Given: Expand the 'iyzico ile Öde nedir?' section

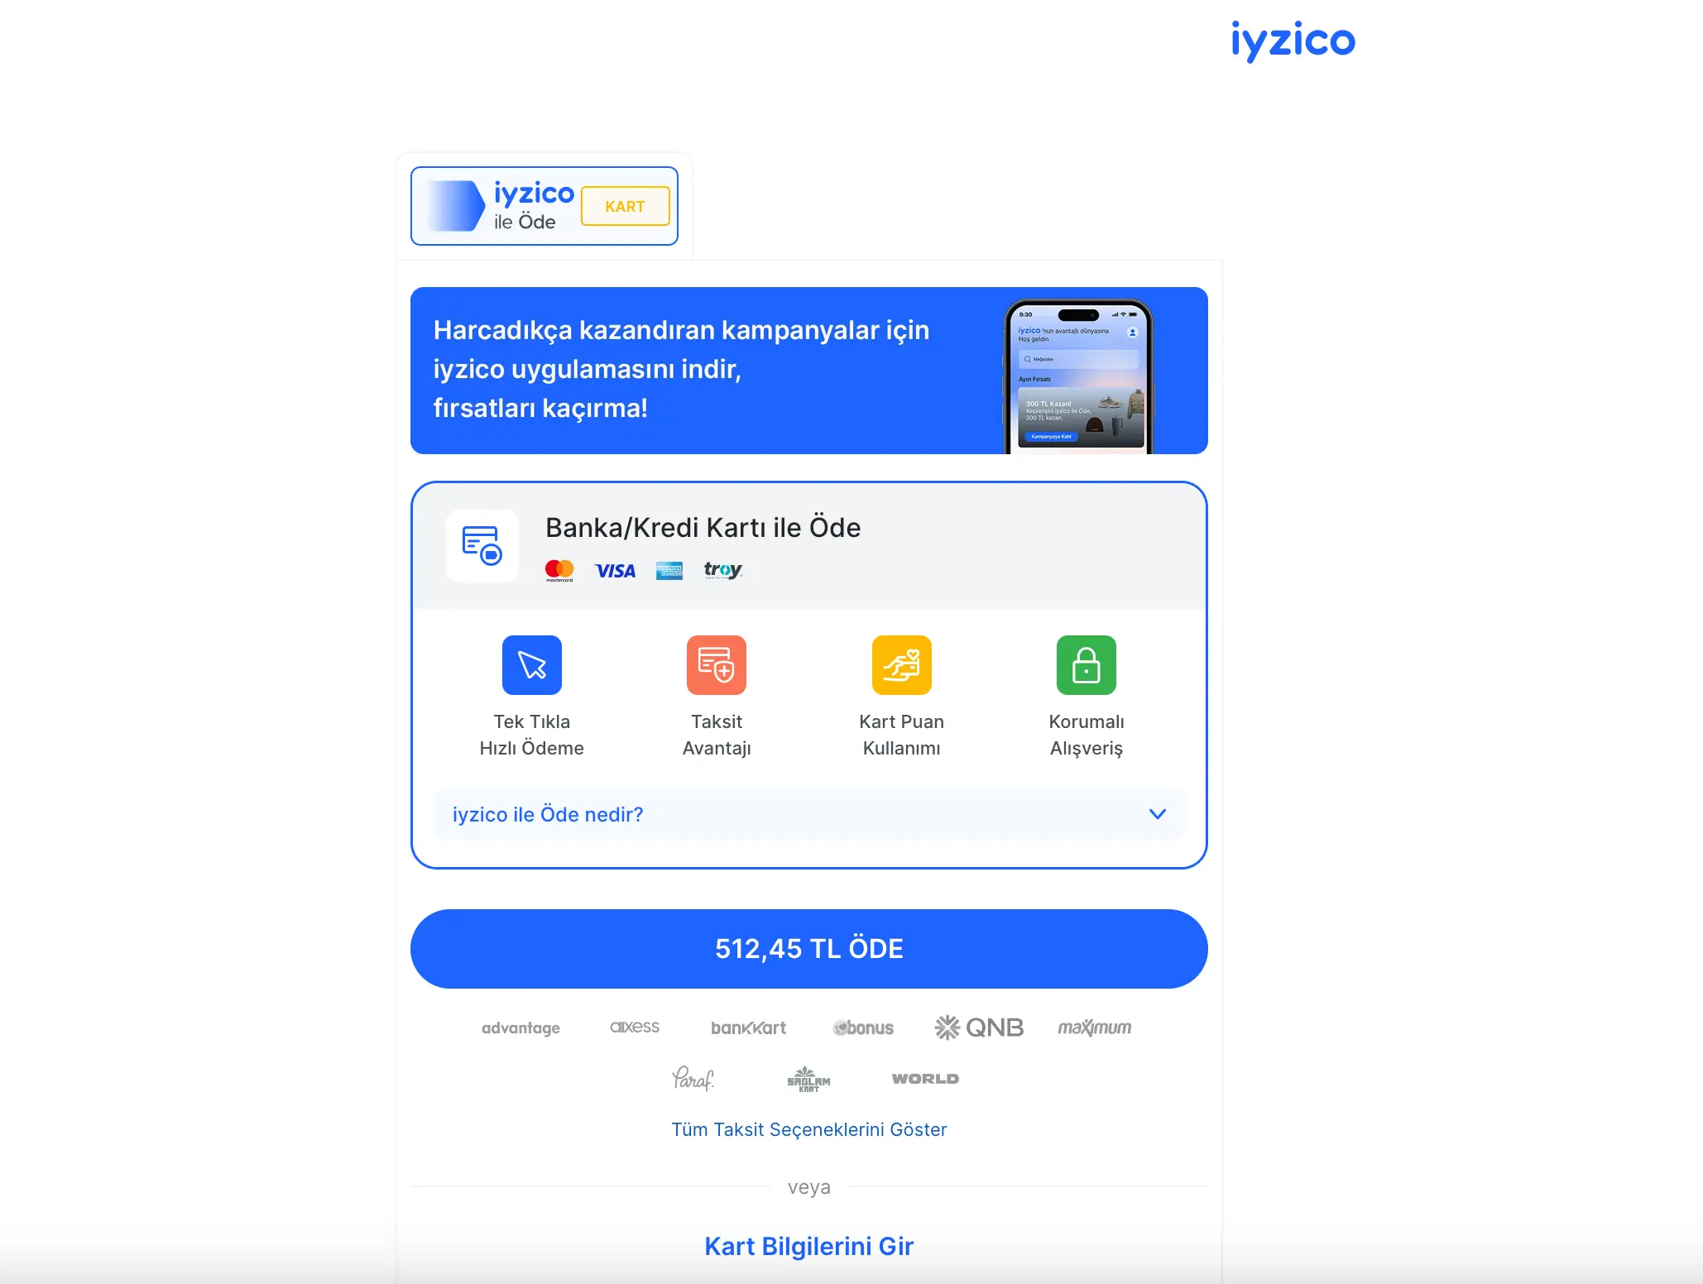Looking at the screenshot, I should [x=809, y=814].
